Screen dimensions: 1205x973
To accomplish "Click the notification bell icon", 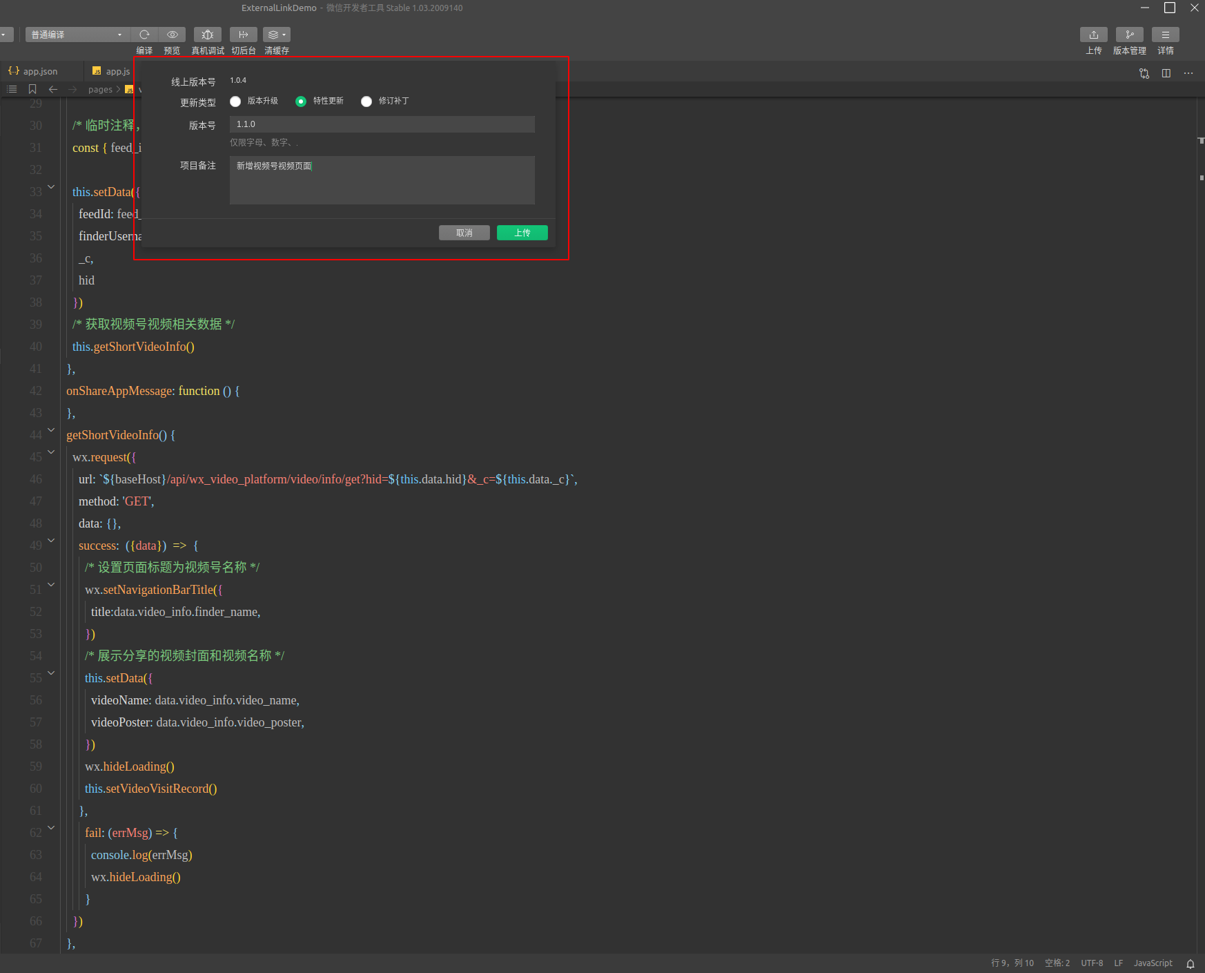I will (1191, 964).
